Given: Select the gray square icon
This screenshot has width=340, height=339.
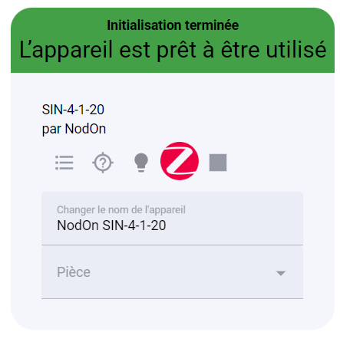Looking at the screenshot, I should [218, 163].
